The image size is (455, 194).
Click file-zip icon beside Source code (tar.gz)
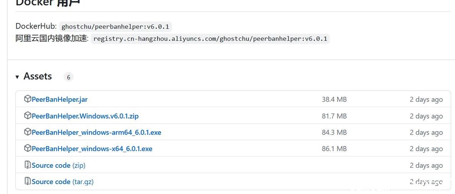(27, 181)
